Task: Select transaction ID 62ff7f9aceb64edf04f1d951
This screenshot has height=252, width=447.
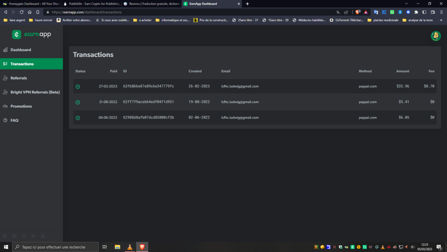Action: click(148, 102)
